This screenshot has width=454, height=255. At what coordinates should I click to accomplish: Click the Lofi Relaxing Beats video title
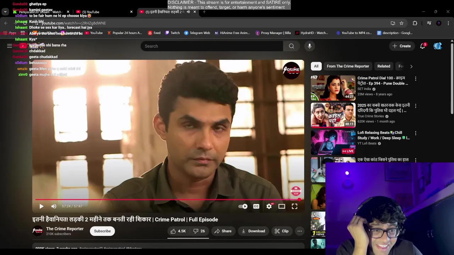pyautogui.click(x=383, y=135)
